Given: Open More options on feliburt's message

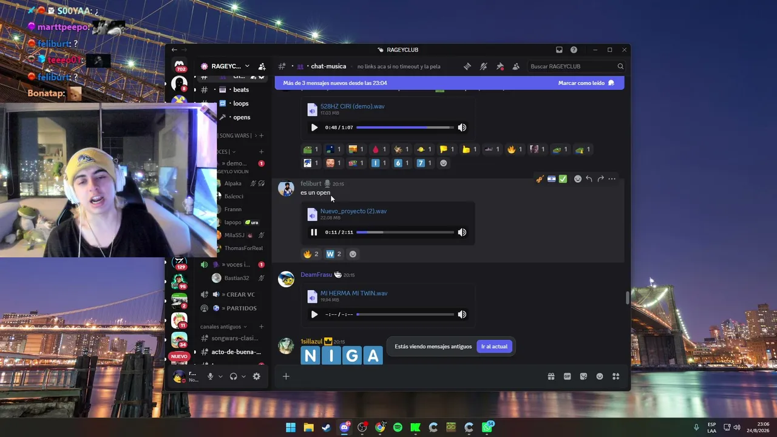Looking at the screenshot, I should click(612, 179).
